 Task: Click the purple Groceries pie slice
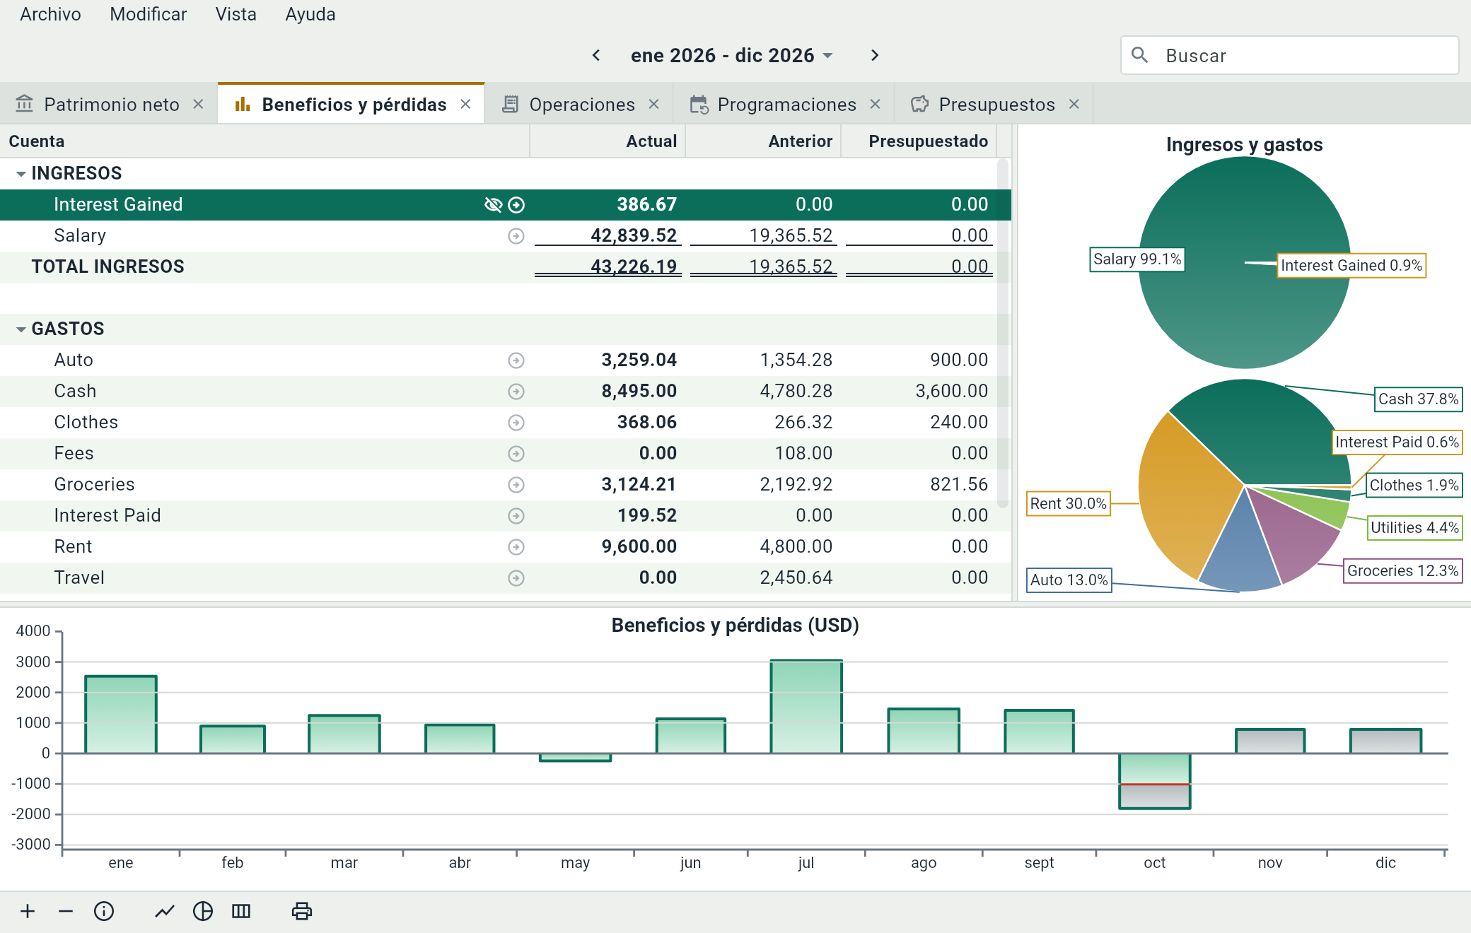(x=1293, y=536)
